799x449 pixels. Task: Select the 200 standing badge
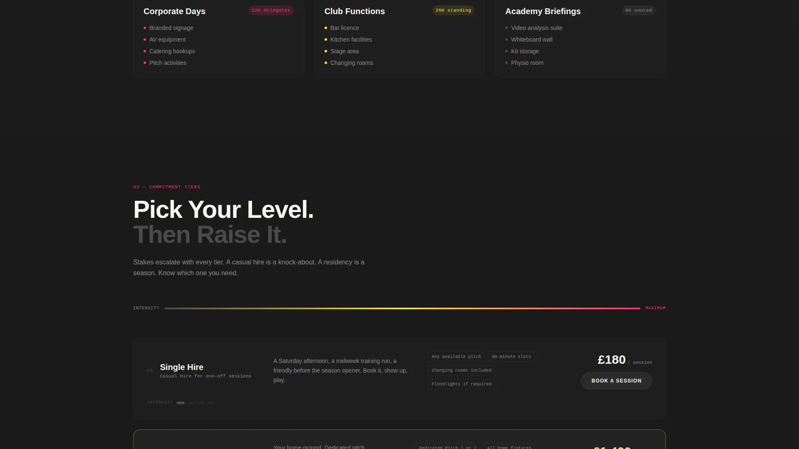pos(453,10)
